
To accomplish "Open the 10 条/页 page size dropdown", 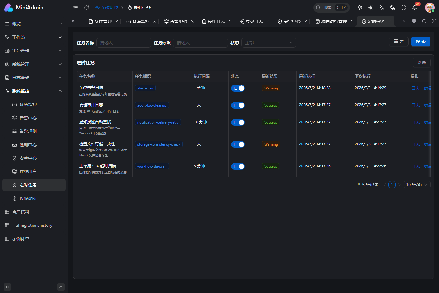I will 417,185.
